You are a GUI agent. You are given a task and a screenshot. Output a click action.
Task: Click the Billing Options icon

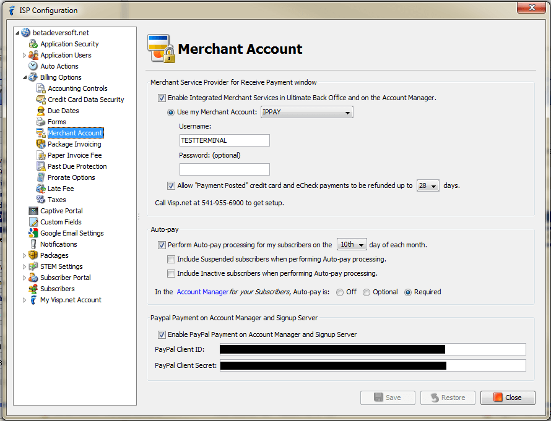33,77
